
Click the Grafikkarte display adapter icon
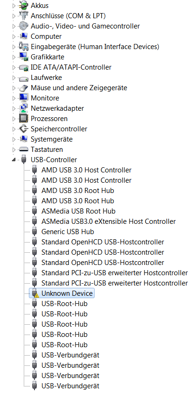click(23, 57)
